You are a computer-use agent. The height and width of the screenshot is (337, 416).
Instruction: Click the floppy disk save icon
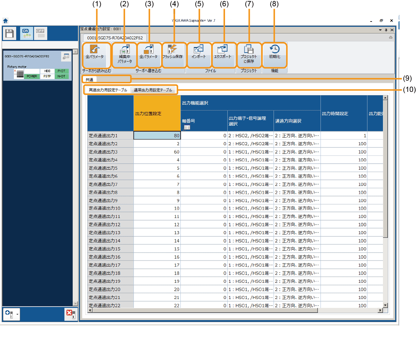point(10,33)
